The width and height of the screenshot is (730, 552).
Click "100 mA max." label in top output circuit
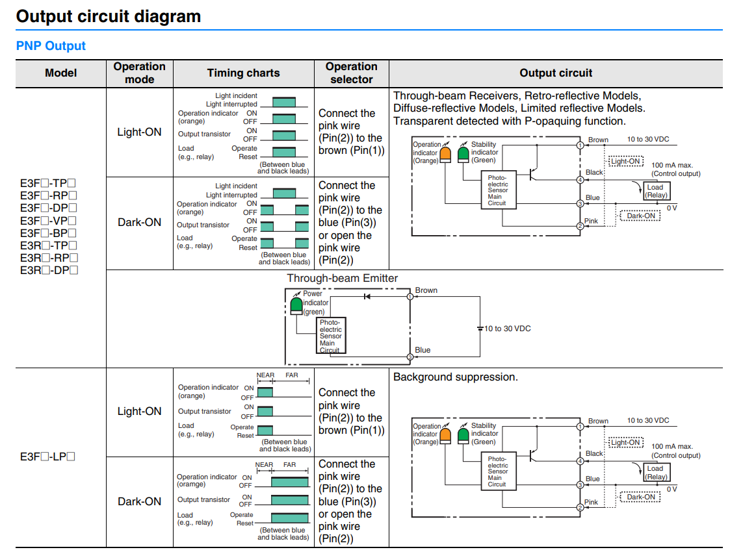(671, 165)
